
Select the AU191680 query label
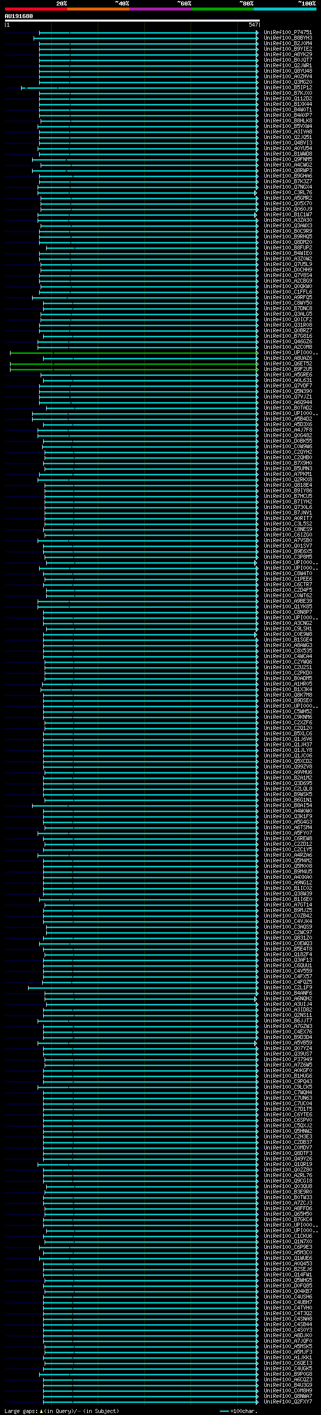tap(19, 17)
